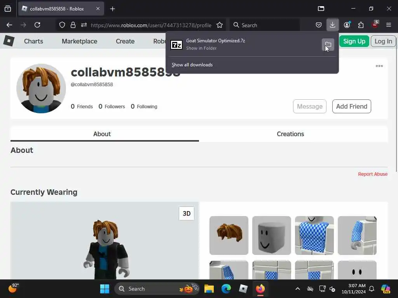398x298 pixels.
Task: Open tracking protection shield icon
Action: click(x=62, y=25)
